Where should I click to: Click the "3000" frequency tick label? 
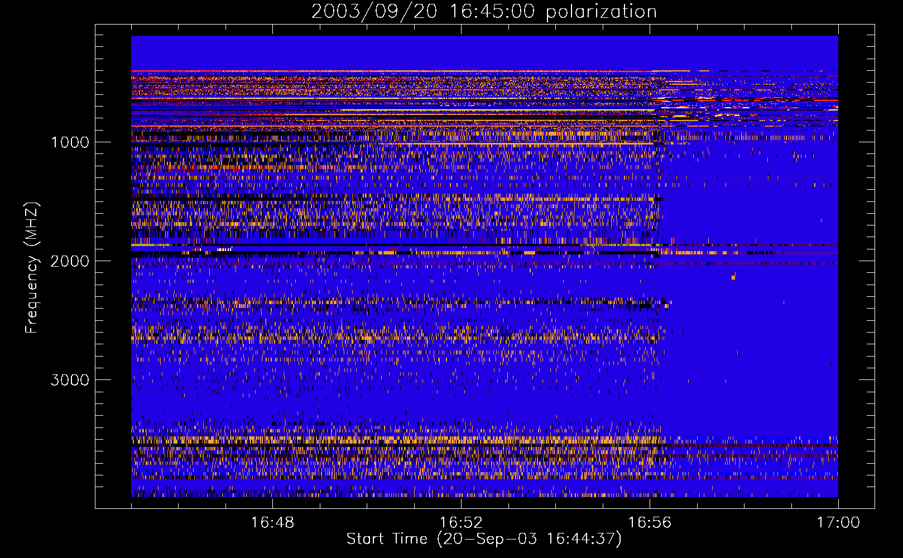[x=70, y=380]
